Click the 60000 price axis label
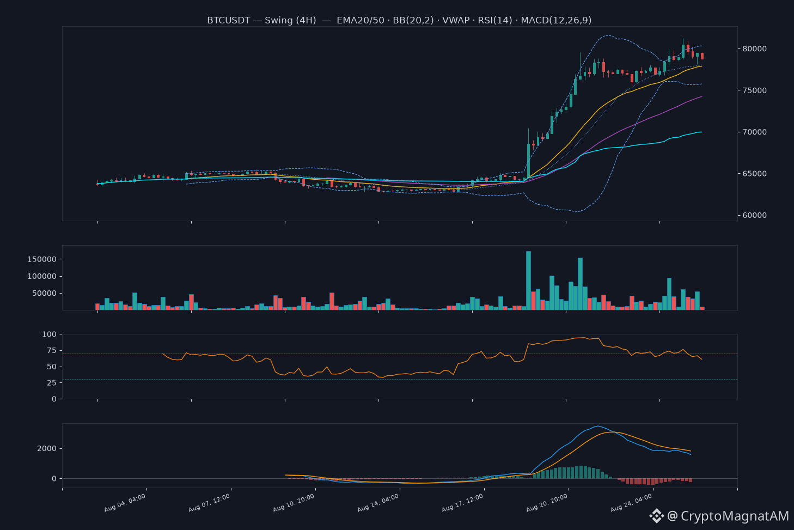The width and height of the screenshot is (794, 530). pos(755,216)
